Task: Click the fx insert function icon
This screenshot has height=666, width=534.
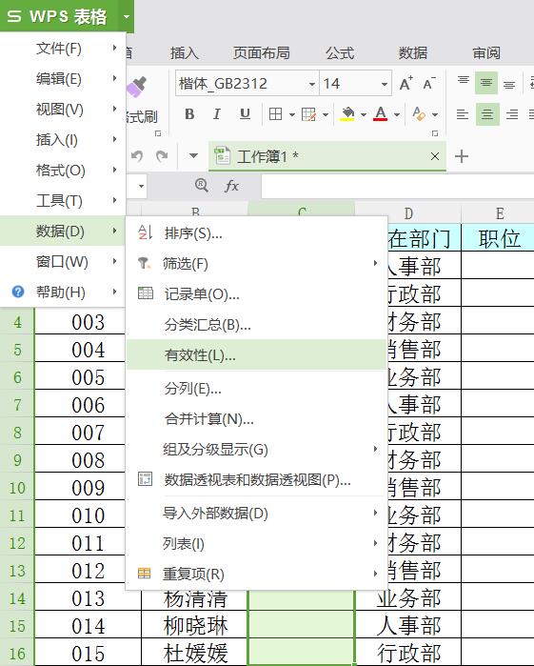Action: click(x=231, y=186)
